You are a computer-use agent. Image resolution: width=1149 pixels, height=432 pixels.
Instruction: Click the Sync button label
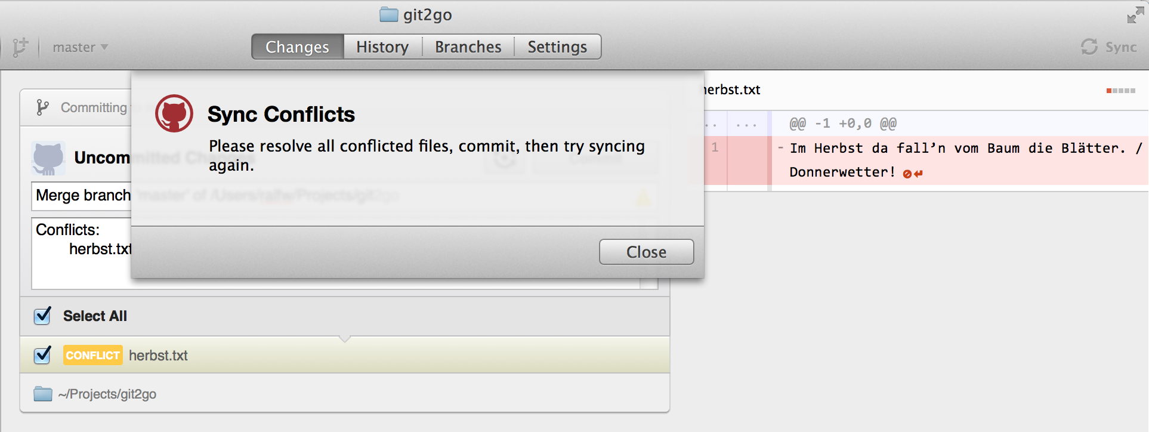click(1121, 47)
